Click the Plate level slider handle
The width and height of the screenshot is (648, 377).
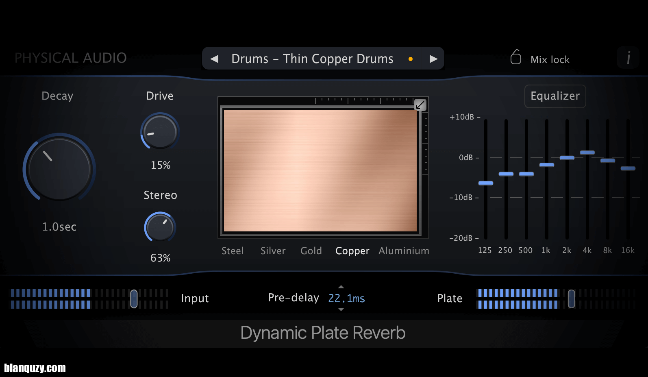tap(572, 299)
